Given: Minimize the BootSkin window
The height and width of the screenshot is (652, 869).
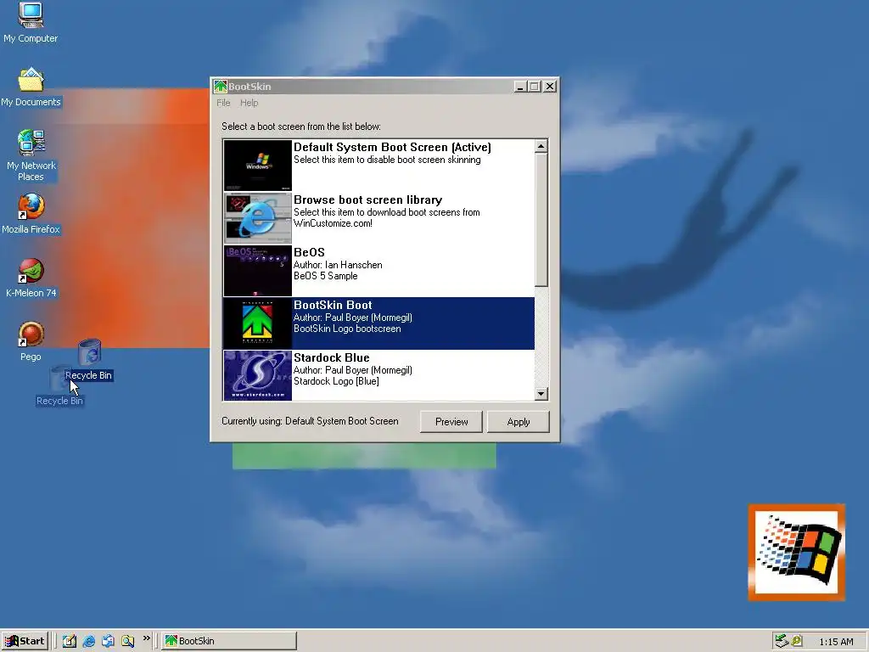Looking at the screenshot, I should pyautogui.click(x=520, y=87).
